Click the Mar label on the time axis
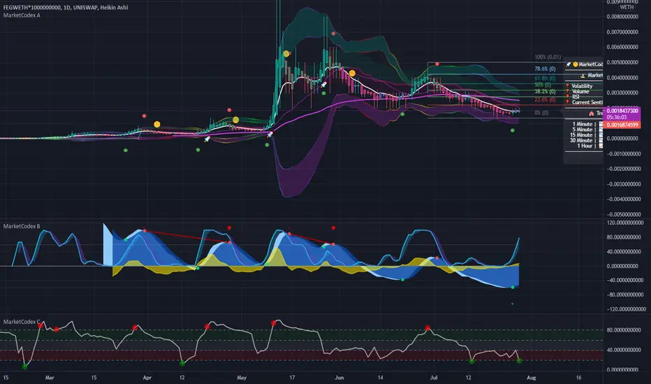 (x=50, y=378)
